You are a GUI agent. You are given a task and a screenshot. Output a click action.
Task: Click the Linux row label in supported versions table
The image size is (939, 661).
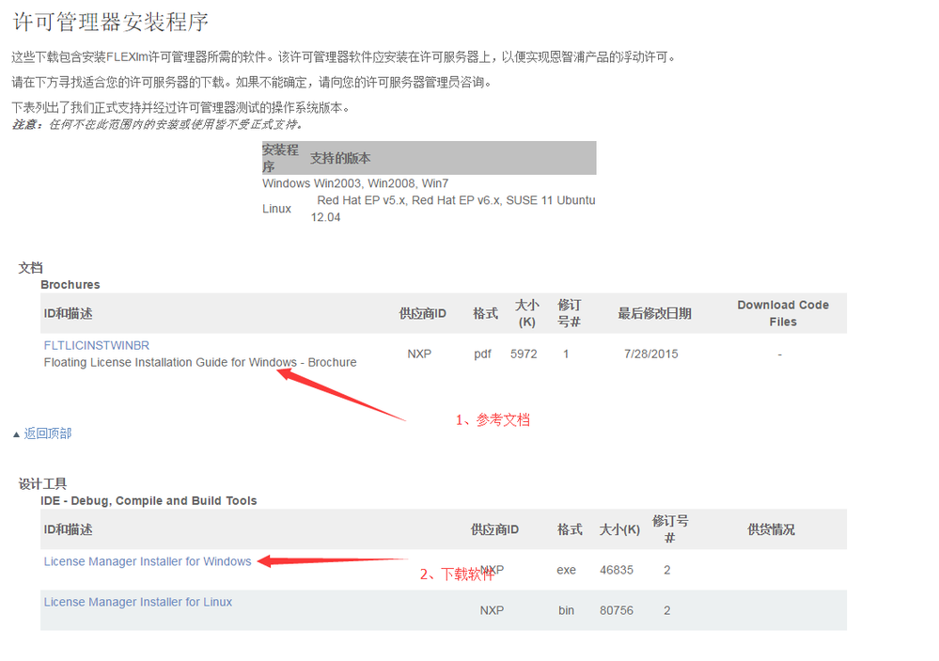pos(276,209)
